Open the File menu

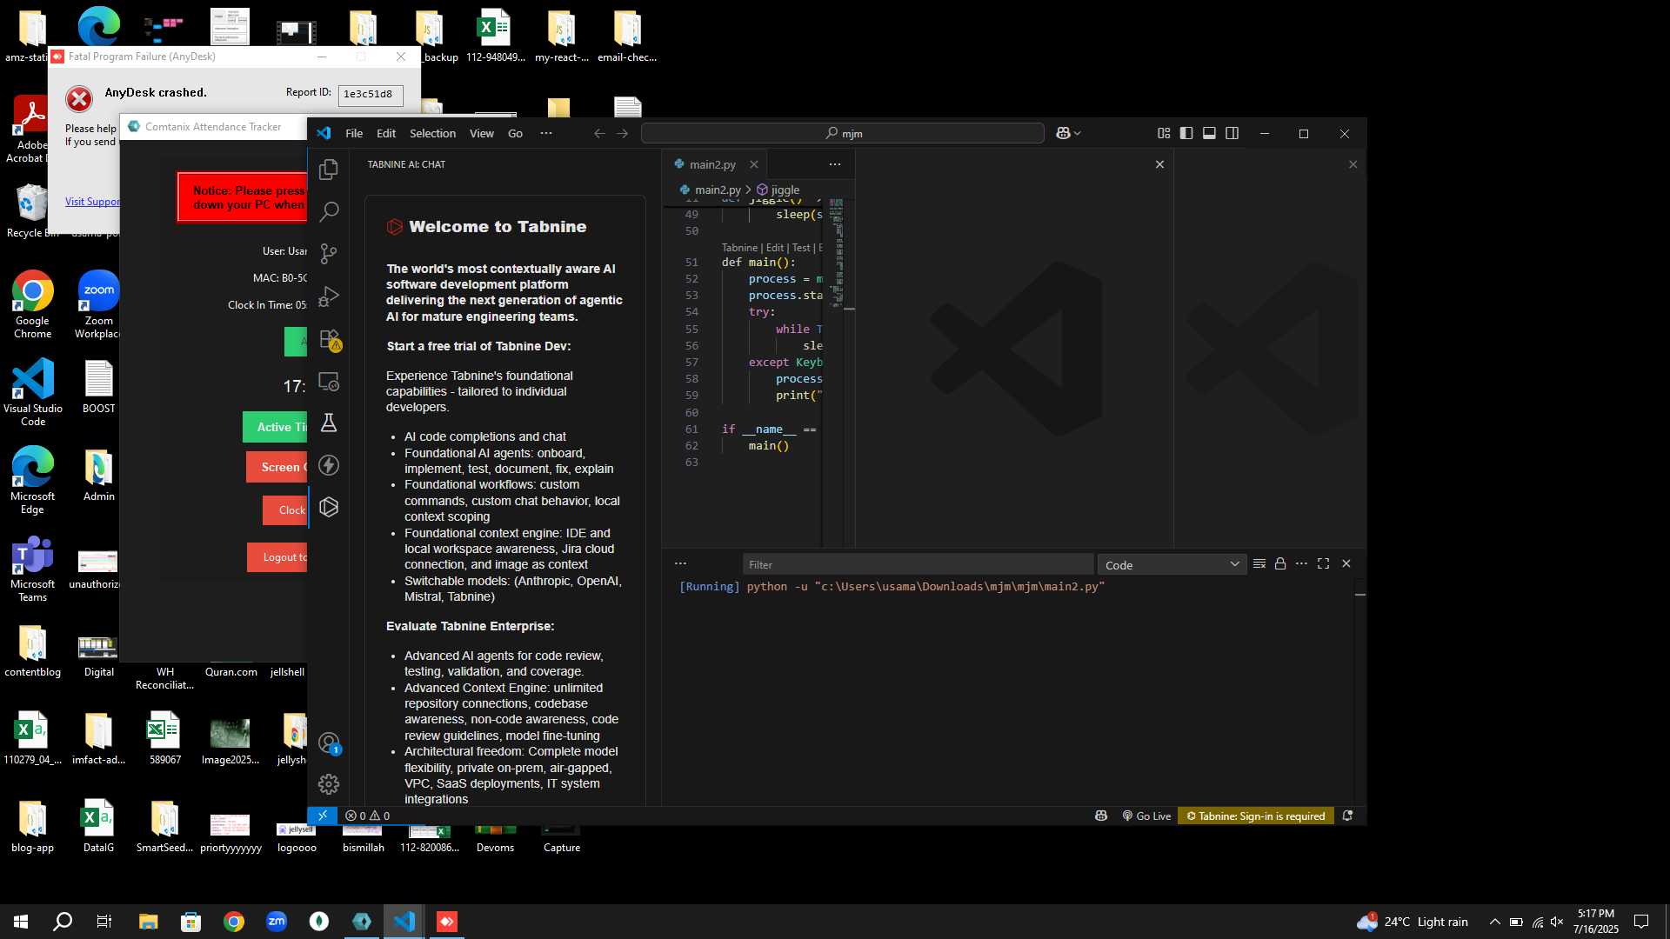click(354, 133)
